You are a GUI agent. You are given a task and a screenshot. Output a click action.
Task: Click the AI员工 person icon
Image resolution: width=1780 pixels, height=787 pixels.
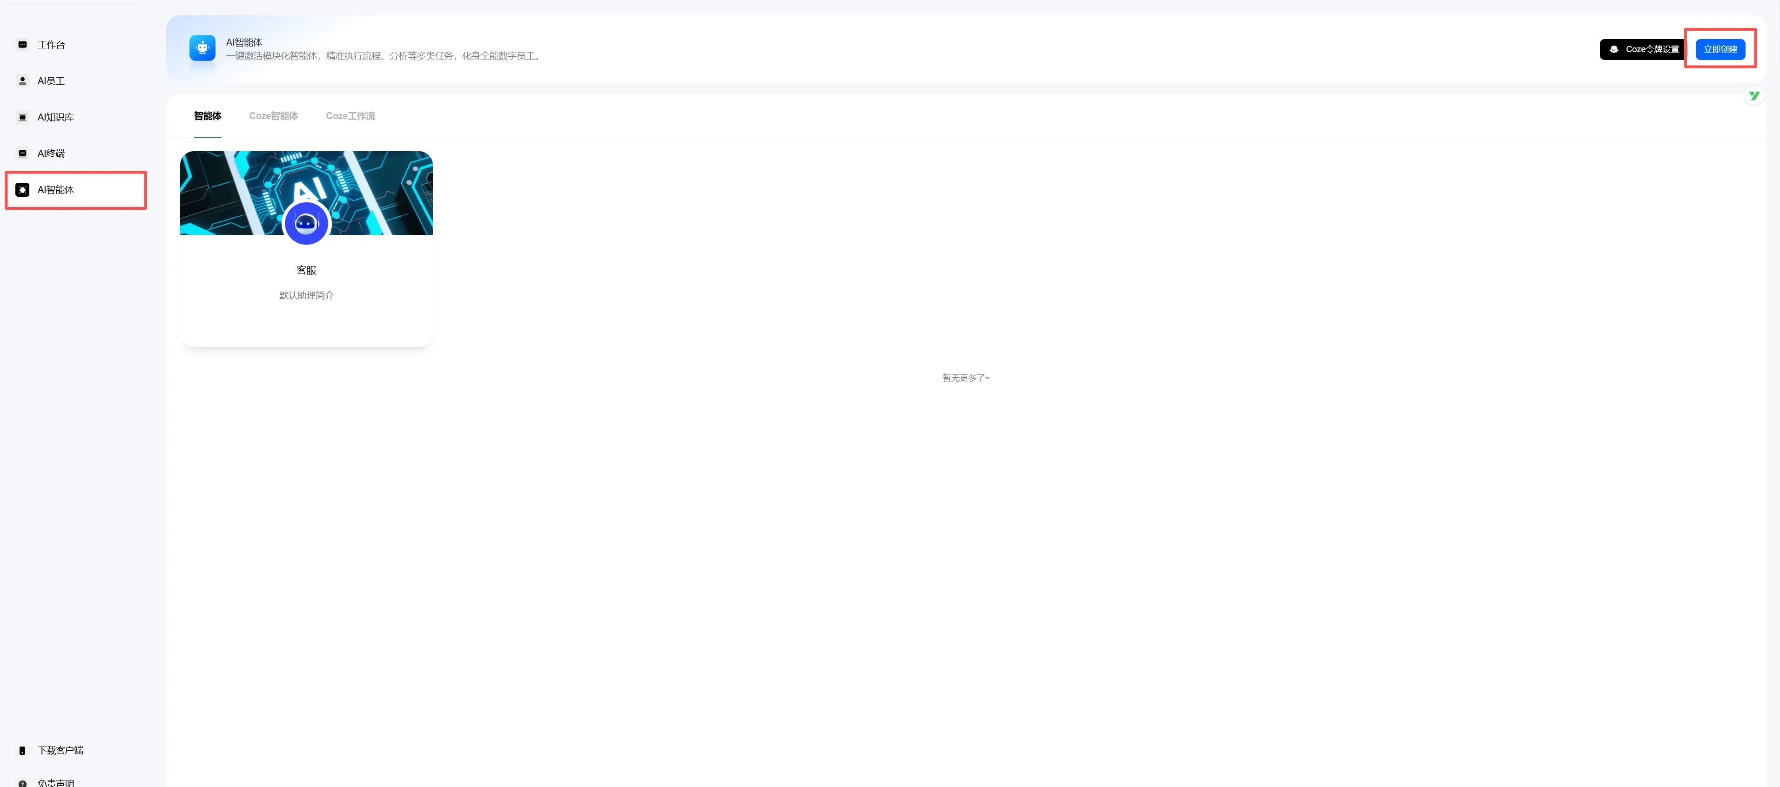click(22, 81)
